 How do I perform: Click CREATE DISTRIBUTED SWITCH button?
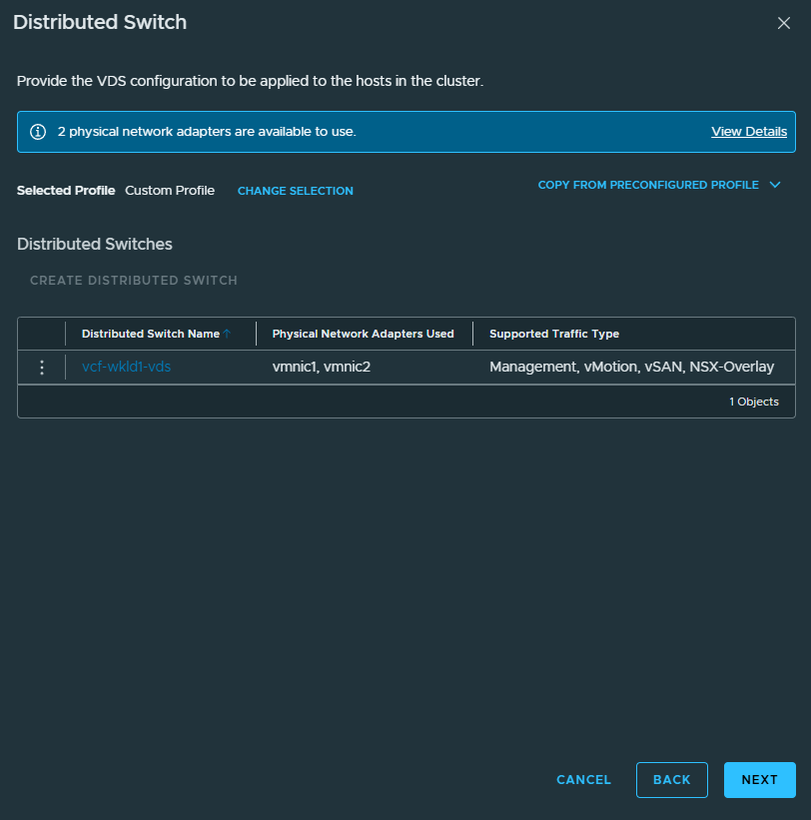pos(134,281)
